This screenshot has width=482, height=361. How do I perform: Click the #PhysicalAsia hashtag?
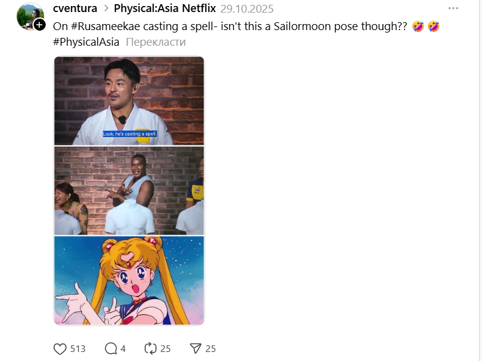pyautogui.click(x=86, y=42)
